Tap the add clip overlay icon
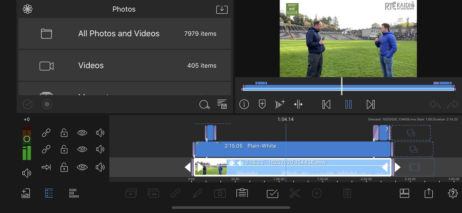The width and height of the screenshot is (462, 213). pos(131,193)
